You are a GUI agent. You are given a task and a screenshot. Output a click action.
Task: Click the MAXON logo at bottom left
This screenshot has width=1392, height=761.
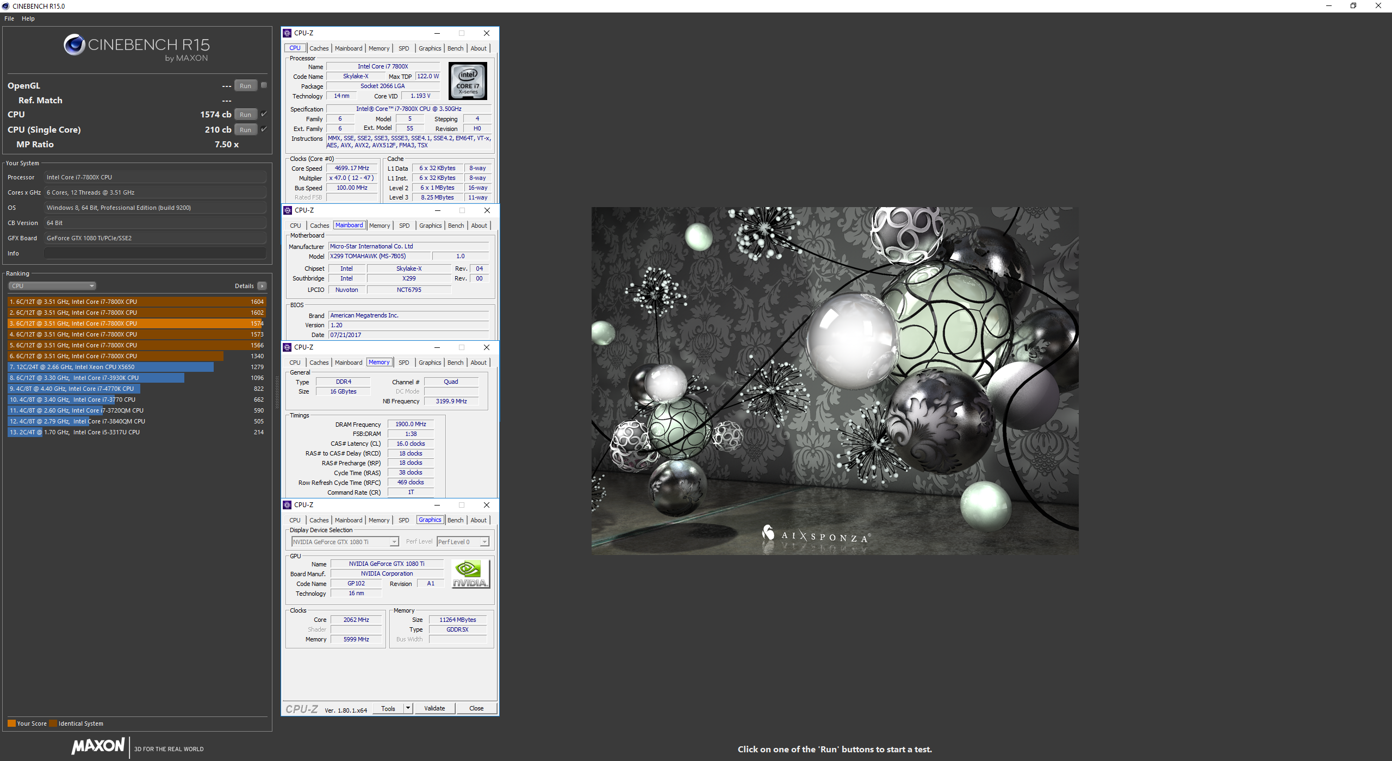(98, 746)
